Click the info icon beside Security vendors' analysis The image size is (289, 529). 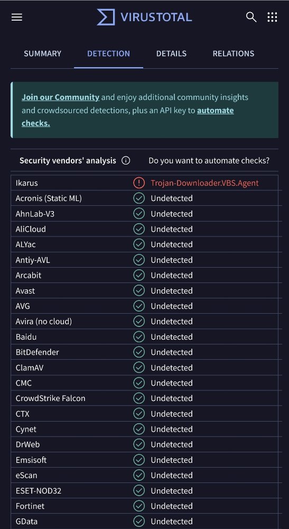(x=126, y=161)
